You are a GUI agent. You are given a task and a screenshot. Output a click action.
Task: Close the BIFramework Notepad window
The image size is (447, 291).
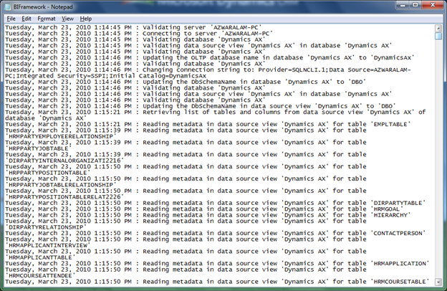[433, 5]
